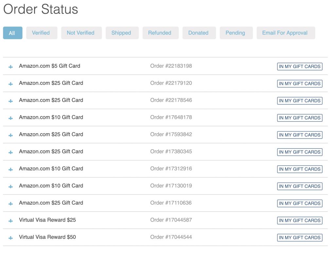Image resolution: width=335 pixels, height=254 pixels.
Task: Click the Order #22178546 text
Action: pos(171,100)
